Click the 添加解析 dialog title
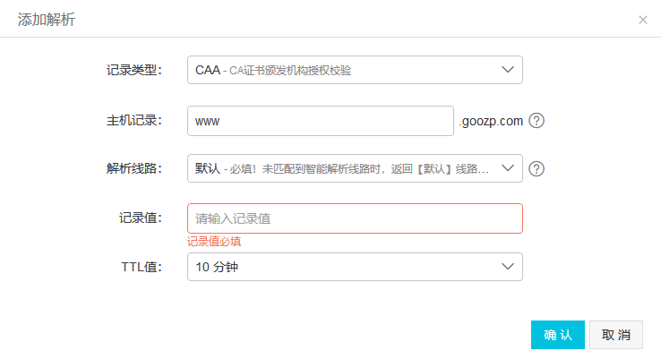This screenshot has width=661, height=359. [47, 20]
